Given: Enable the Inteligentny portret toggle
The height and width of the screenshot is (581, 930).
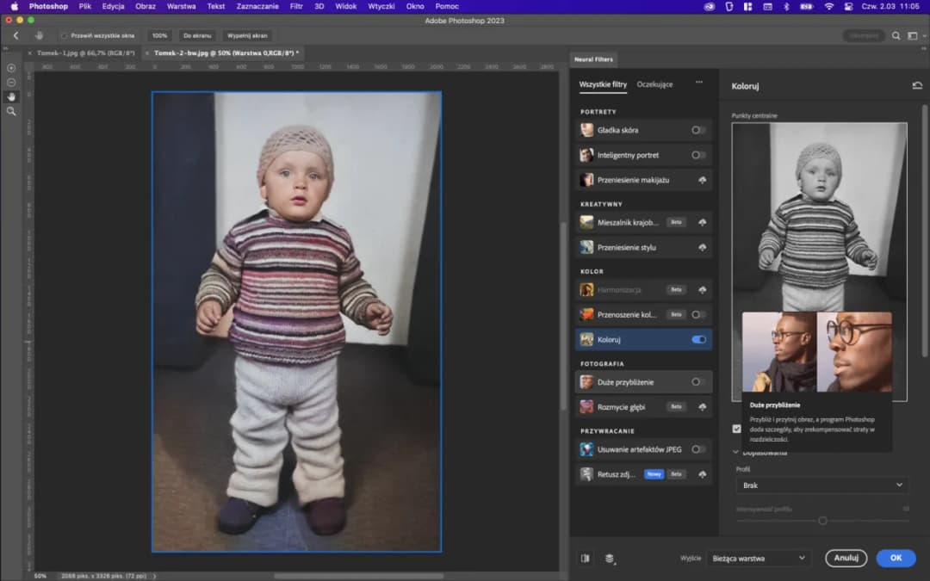Looking at the screenshot, I should click(700, 155).
